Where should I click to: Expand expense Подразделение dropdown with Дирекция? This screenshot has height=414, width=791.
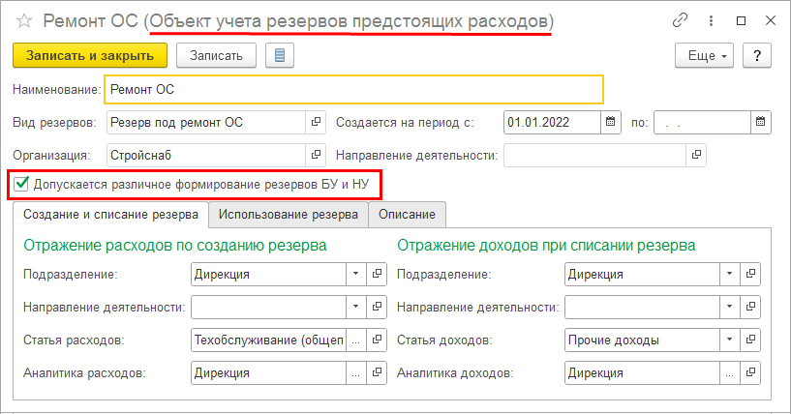tap(355, 275)
